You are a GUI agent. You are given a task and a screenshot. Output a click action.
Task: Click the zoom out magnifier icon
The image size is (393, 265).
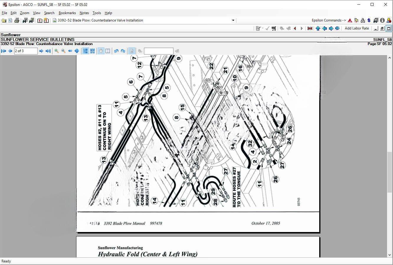(63, 51)
